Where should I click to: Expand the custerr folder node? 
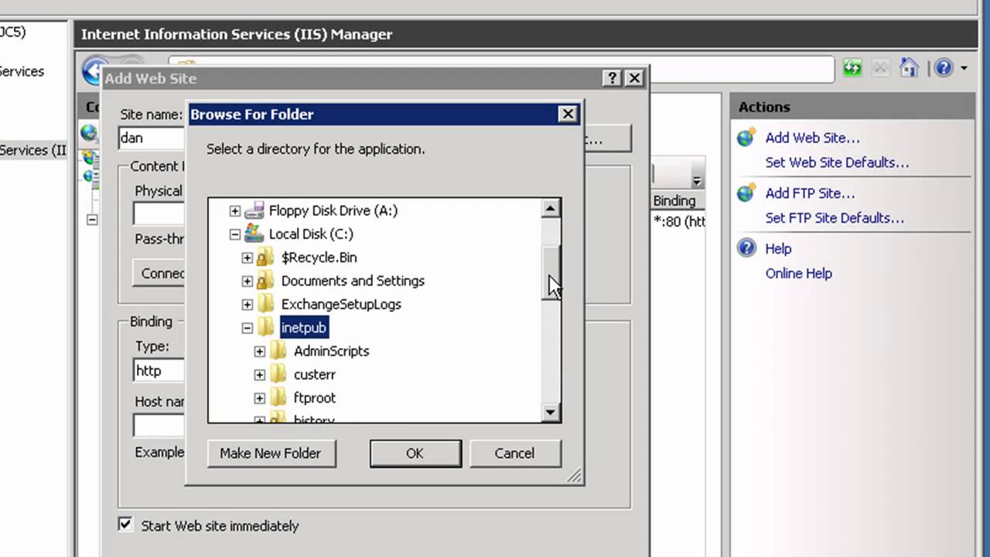[x=260, y=374]
